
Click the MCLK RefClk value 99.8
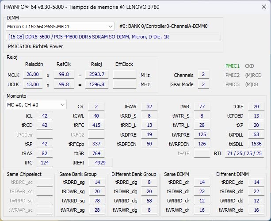coord(64,74)
